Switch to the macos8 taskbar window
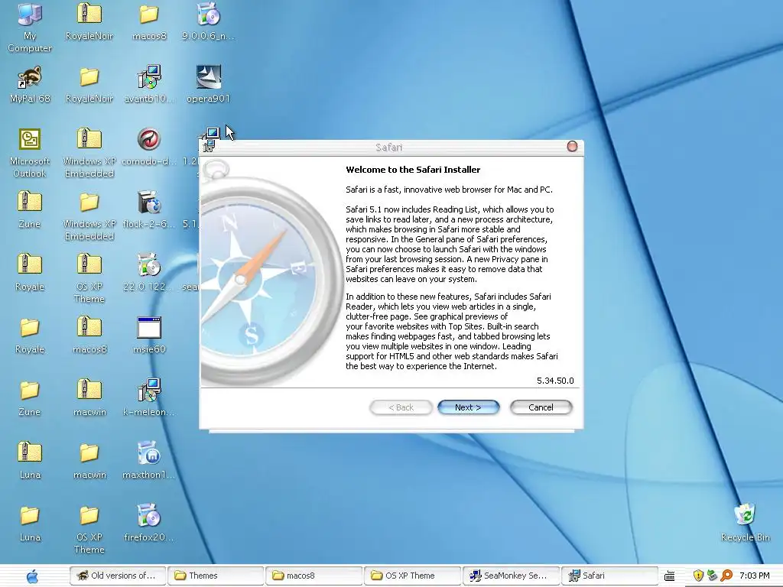The height and width of the screenshot is (587, 783). [314, 576]
